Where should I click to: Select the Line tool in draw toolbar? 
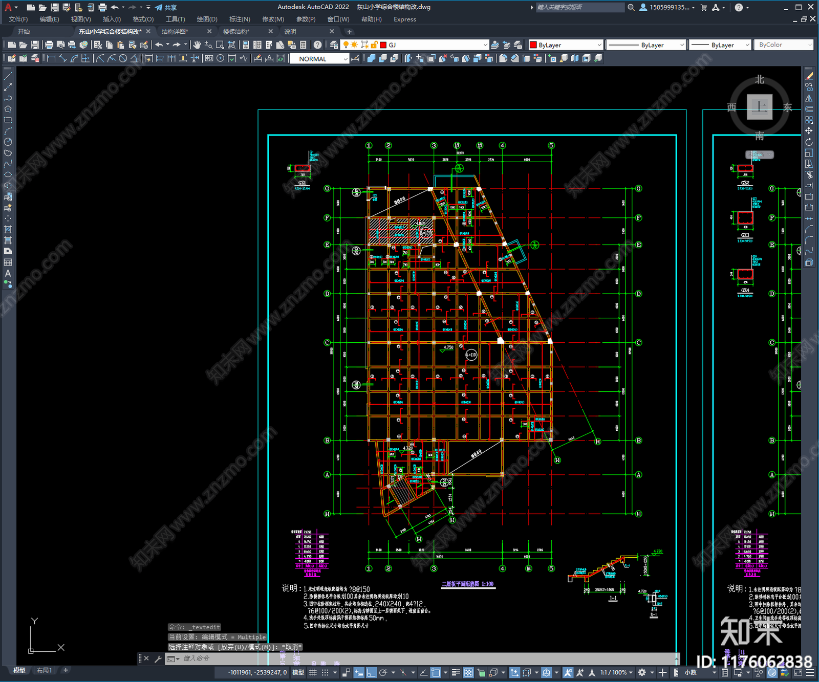8,76
